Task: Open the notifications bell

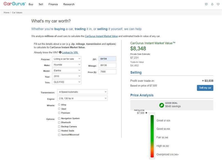Action: [x=212, y=4]
